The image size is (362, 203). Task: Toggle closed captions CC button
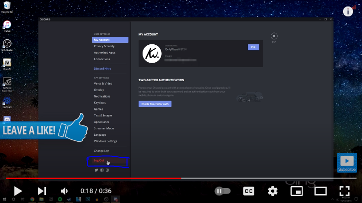pyautogui.click(x=249, y=191)
